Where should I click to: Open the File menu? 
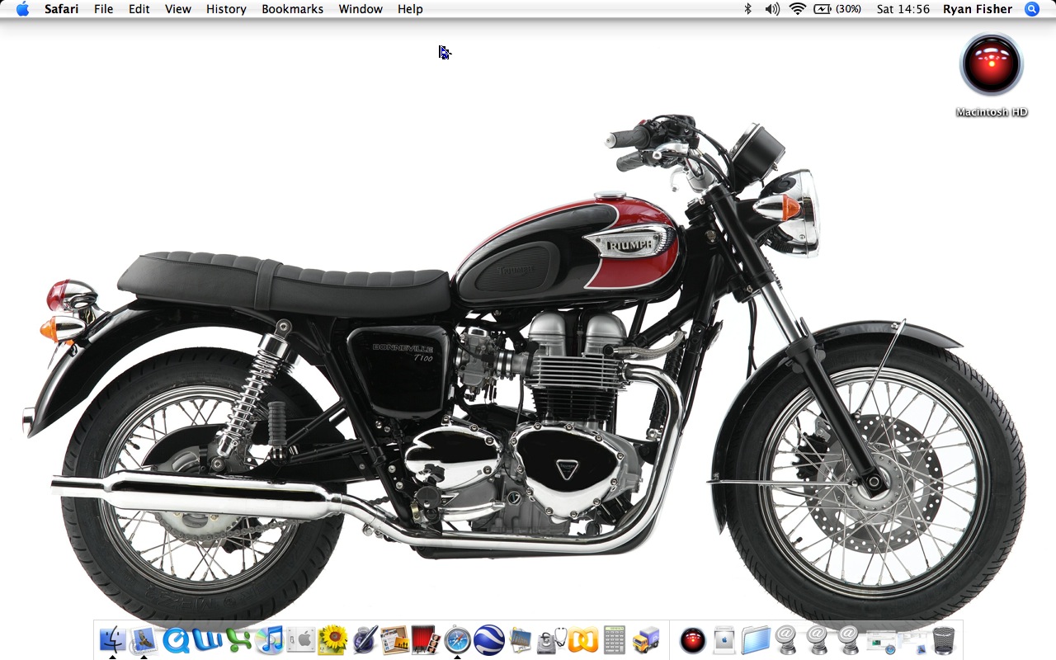tap(103, 9)
